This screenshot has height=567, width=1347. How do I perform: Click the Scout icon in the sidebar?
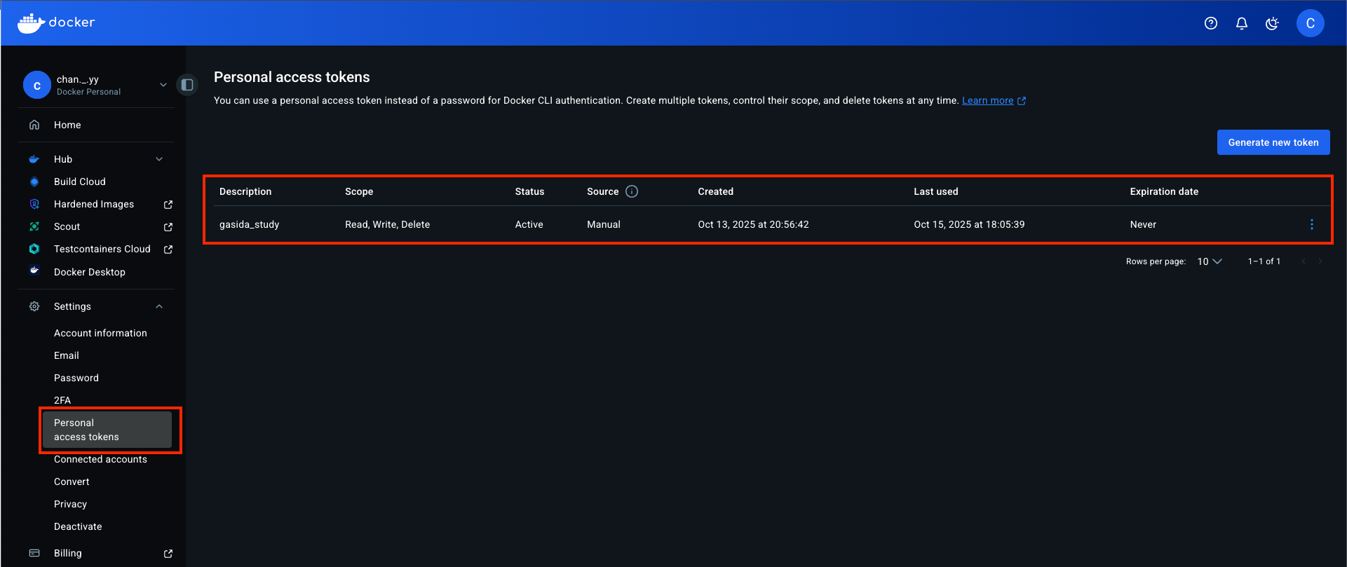click(x=34, y=226)
